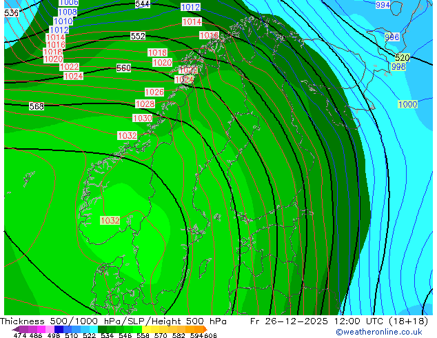Click the blue '1010' pressure label

[x=63, y=21]
